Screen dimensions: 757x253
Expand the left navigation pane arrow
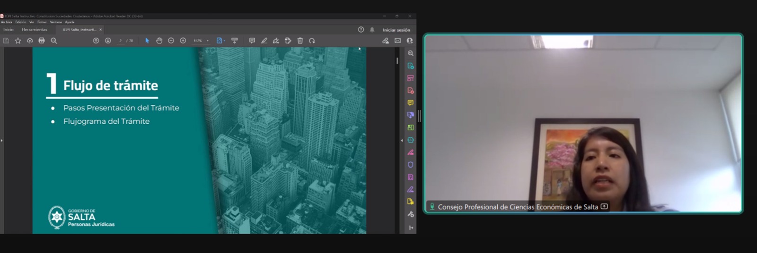coord(2,140)
